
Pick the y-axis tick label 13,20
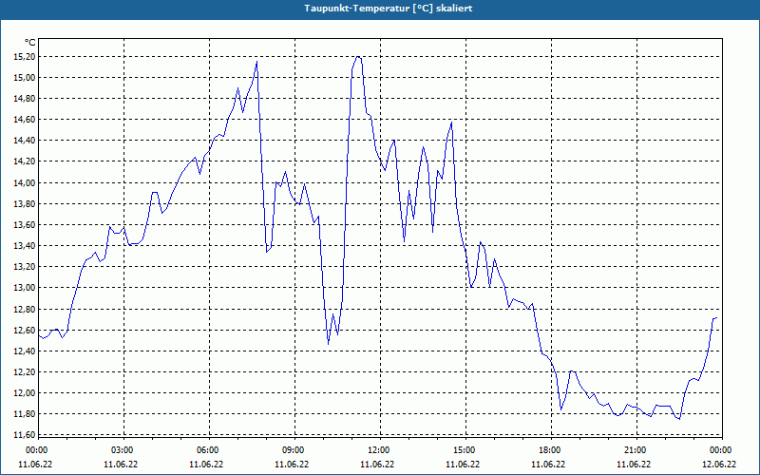[x=25, y=267]
